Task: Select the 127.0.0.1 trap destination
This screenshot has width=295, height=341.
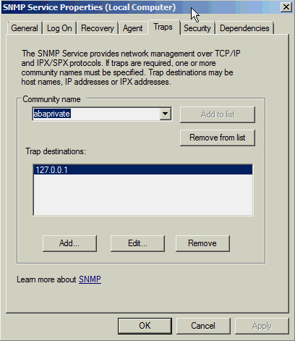Action: pos(142,169)
